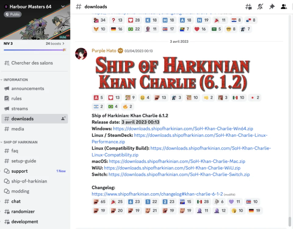Viewport: 293px width, 229px height.
Task: Toggle the A reaction with count 5
Action: click(x=98, y=98)
